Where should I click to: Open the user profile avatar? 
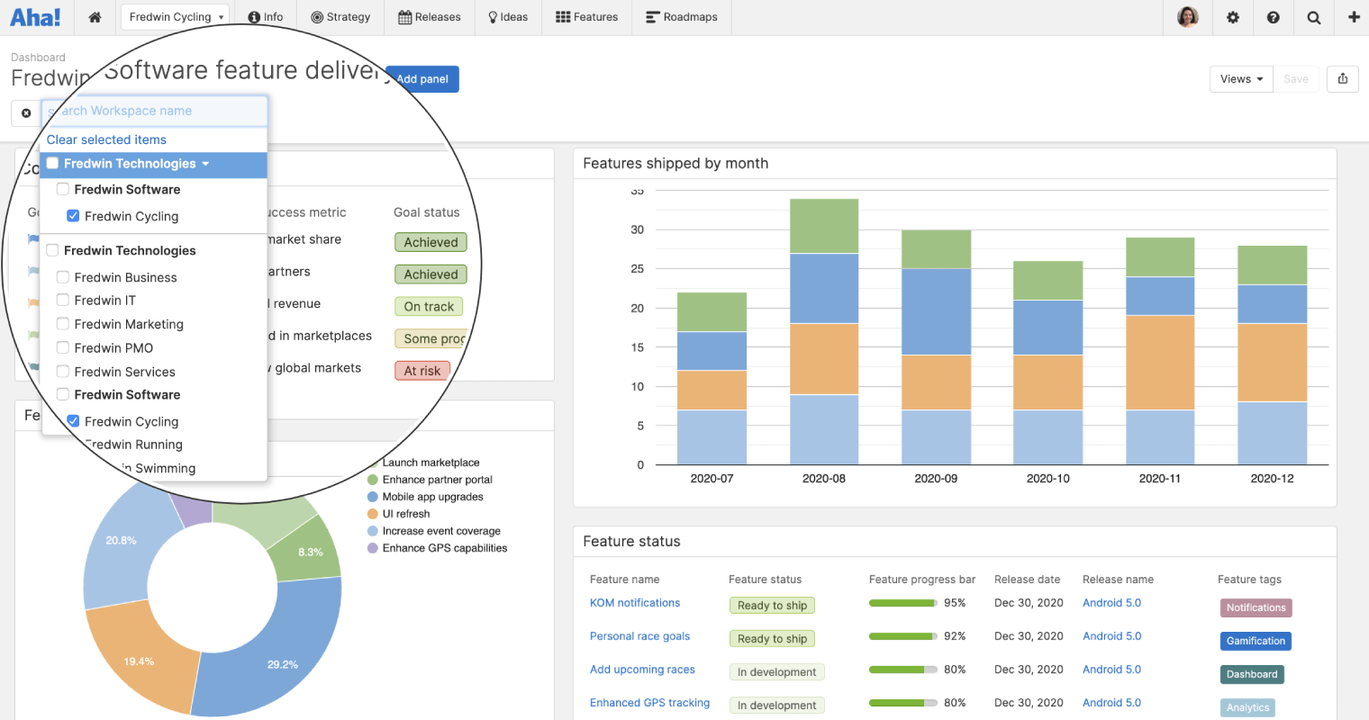pyautogui.click(x=1188, y=17)
